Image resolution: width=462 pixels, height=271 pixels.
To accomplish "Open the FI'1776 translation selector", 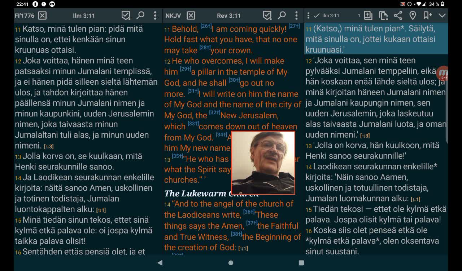I will pyautogui.click(x=25, y=15).
